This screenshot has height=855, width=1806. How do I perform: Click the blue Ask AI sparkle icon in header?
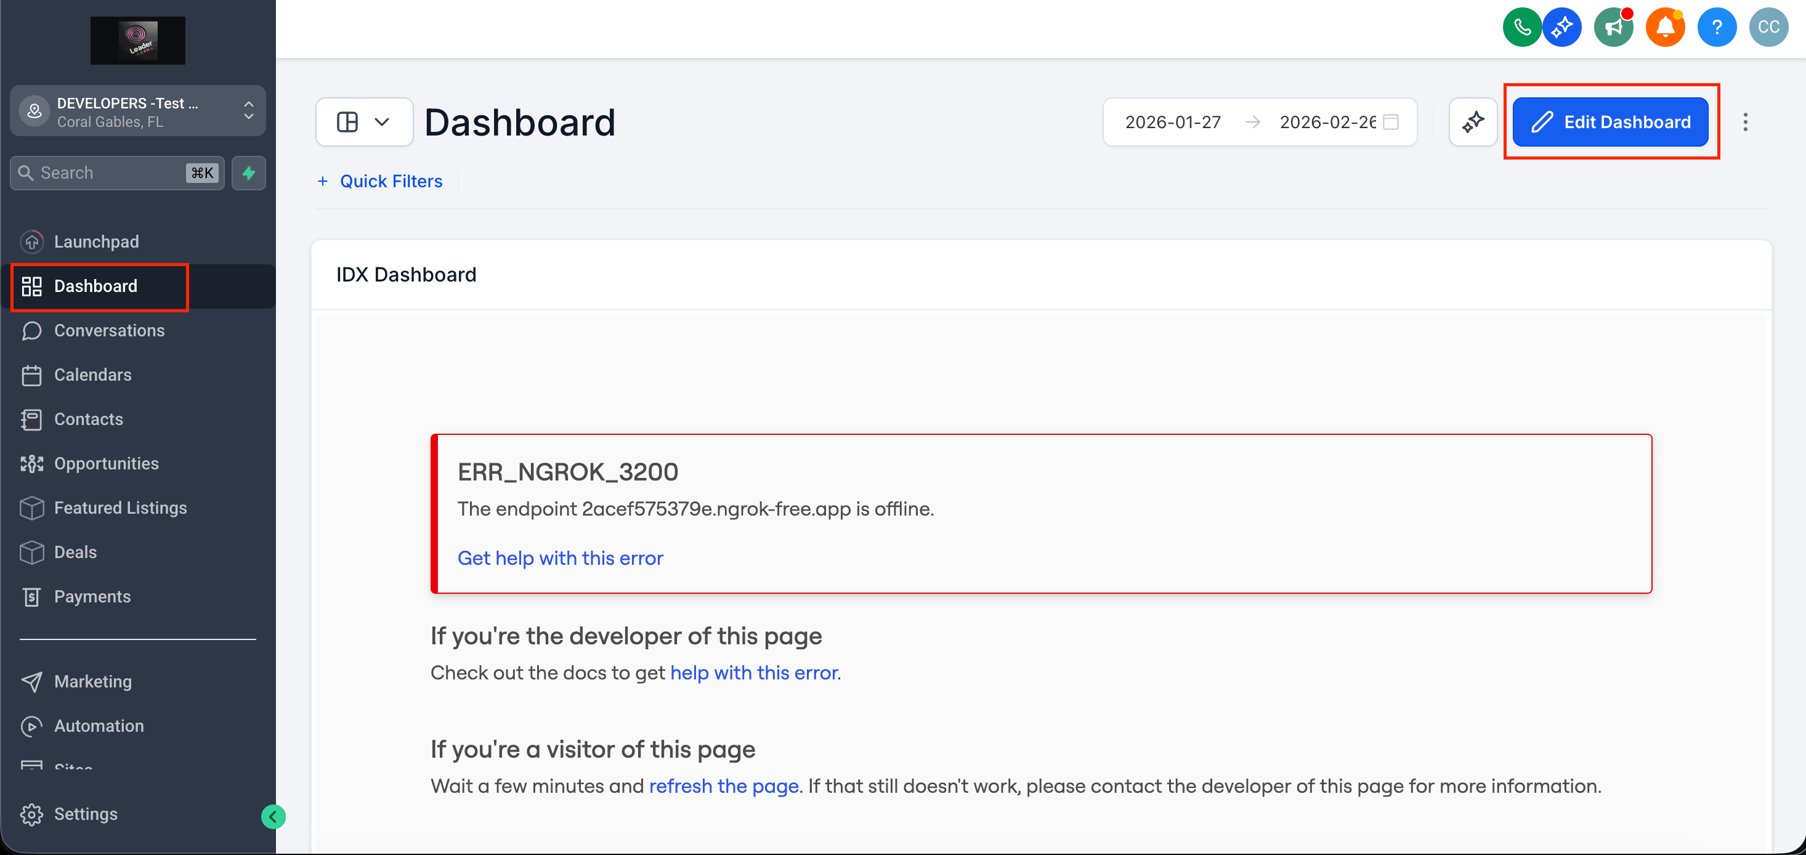point(1562,27)
